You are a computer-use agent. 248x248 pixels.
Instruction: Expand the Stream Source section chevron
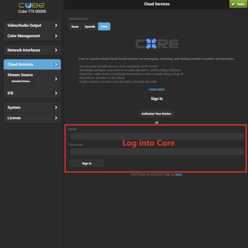point(56,79)
